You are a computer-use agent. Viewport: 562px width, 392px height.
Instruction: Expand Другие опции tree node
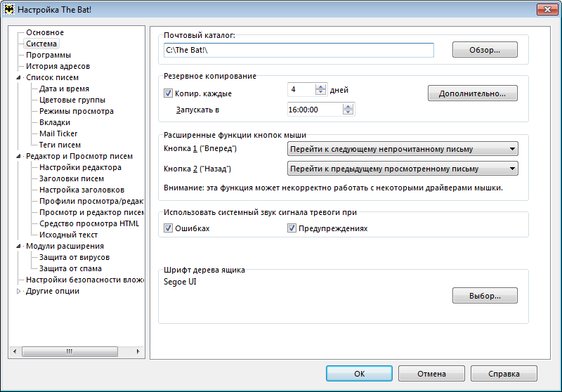[x=19, y=292]
